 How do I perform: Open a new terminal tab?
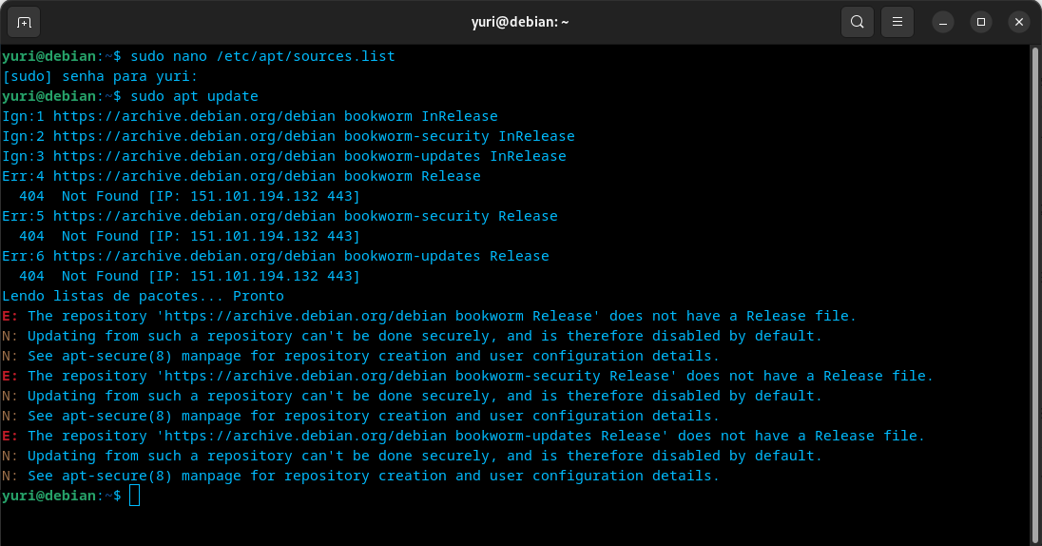(x=24, y=22)
